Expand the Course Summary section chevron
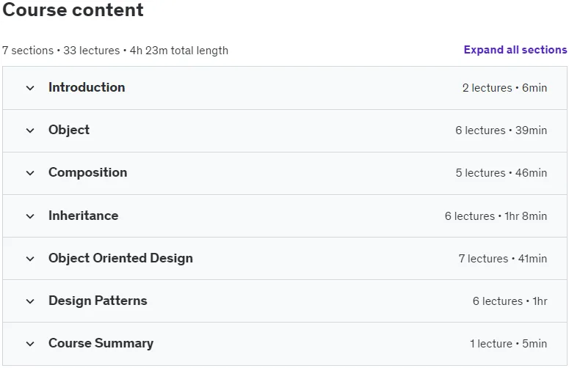 [x=30, y=344]
